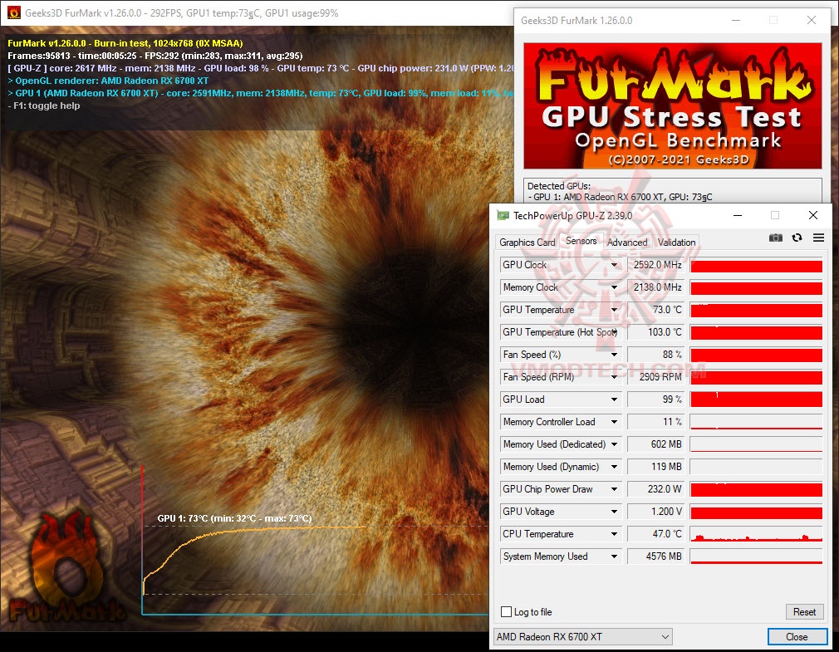Switch to the Validation tab

pyautogui.click(x=676, y=243)
